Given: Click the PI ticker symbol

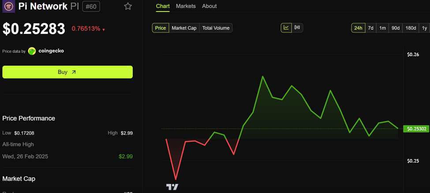Looking at the screenshot, I should [75, 6].
